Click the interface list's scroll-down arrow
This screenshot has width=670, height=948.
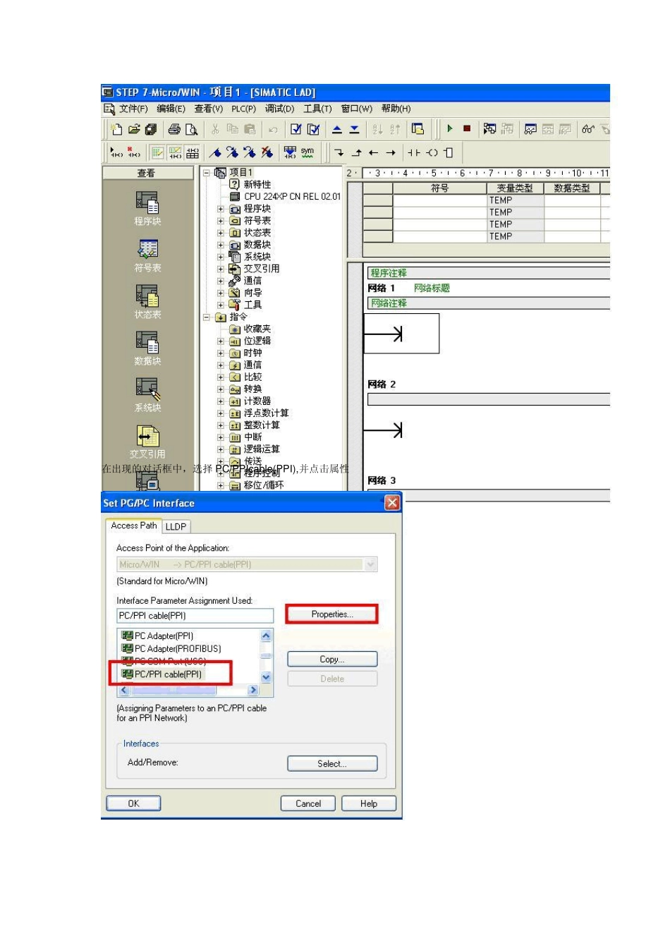coord(266,677)
